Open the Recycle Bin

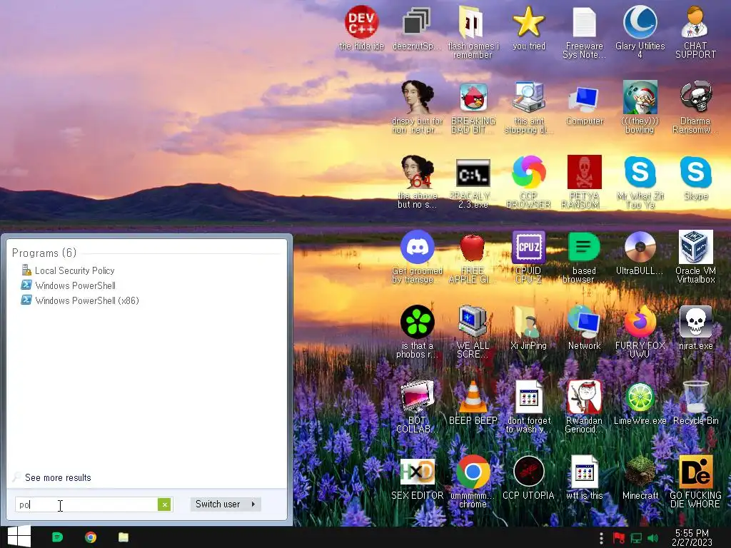695,397
